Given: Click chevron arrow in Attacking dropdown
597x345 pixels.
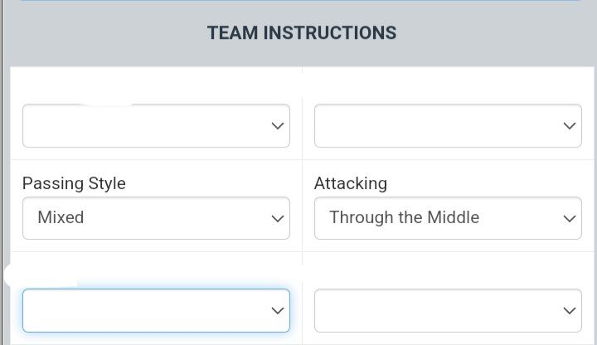Looking at the screenshot, I should coord(570,219).
